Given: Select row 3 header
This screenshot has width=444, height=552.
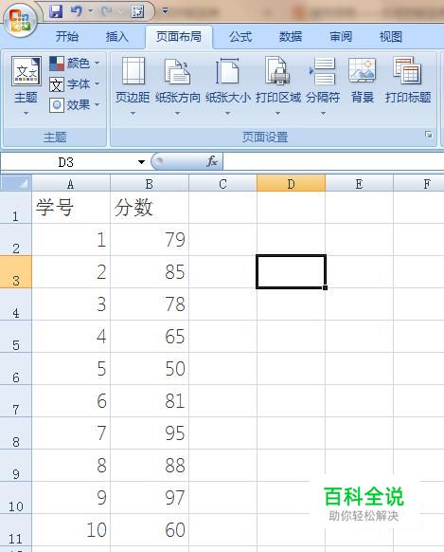Looking at the screenshot, I should (x=16, y=272).
